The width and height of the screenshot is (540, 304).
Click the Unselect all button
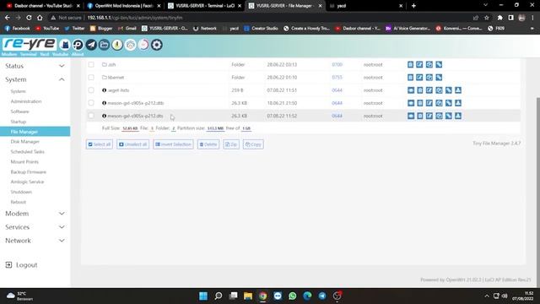tap(133, 144)
